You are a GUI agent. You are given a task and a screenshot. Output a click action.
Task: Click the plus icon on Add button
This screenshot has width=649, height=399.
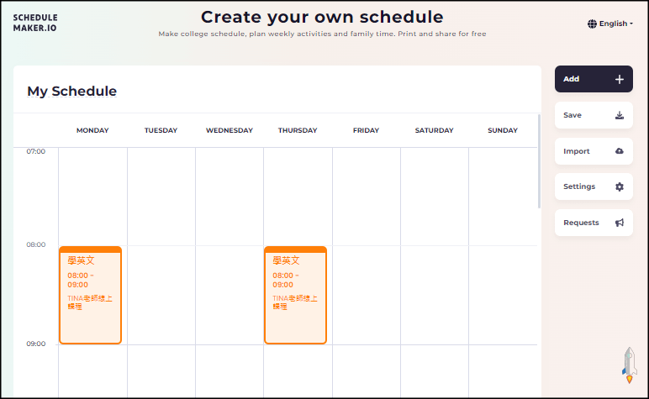[620, 79]
